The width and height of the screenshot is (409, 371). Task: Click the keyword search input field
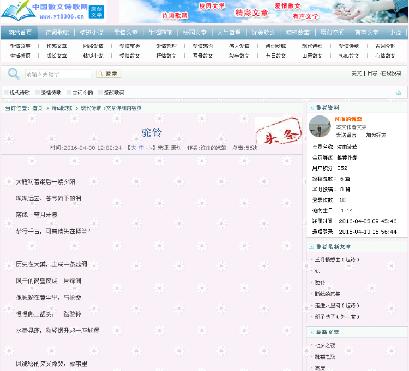[58, 74]
